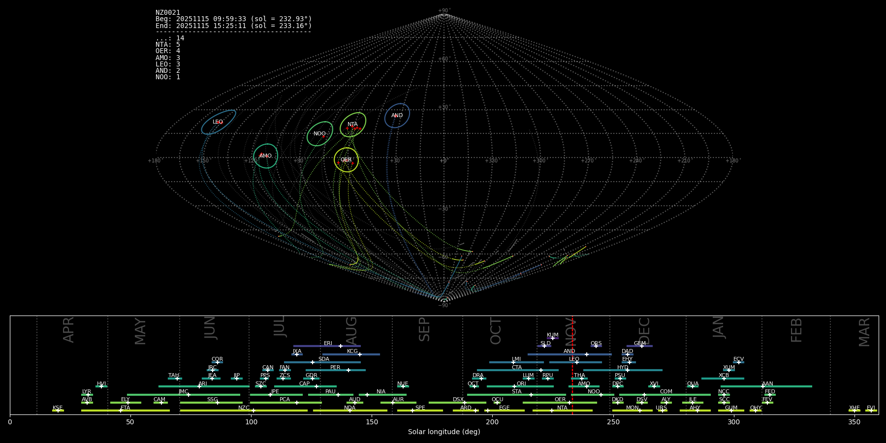
Task: Click the AAN shower bar in timeline
Action: (x=766, y=386)
